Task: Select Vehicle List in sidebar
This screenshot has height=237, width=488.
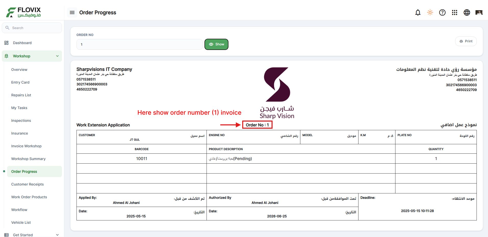Action: pyautogui.click(x=21, y=222)
